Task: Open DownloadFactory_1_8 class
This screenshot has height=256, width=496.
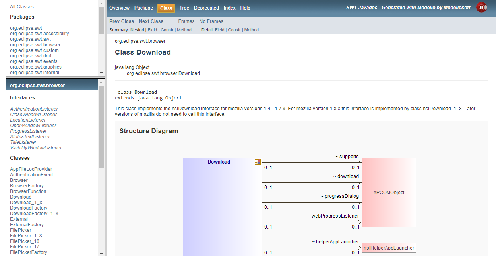Action: (x=34, y=214)
